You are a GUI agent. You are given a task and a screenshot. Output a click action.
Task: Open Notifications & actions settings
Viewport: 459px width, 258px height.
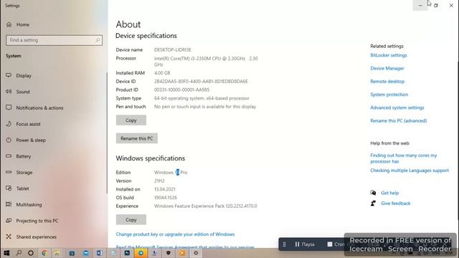[39, 107]
